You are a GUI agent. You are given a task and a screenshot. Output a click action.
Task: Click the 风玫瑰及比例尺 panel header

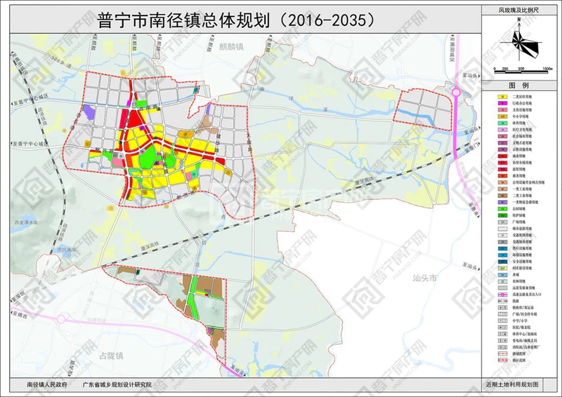(521, 12)
